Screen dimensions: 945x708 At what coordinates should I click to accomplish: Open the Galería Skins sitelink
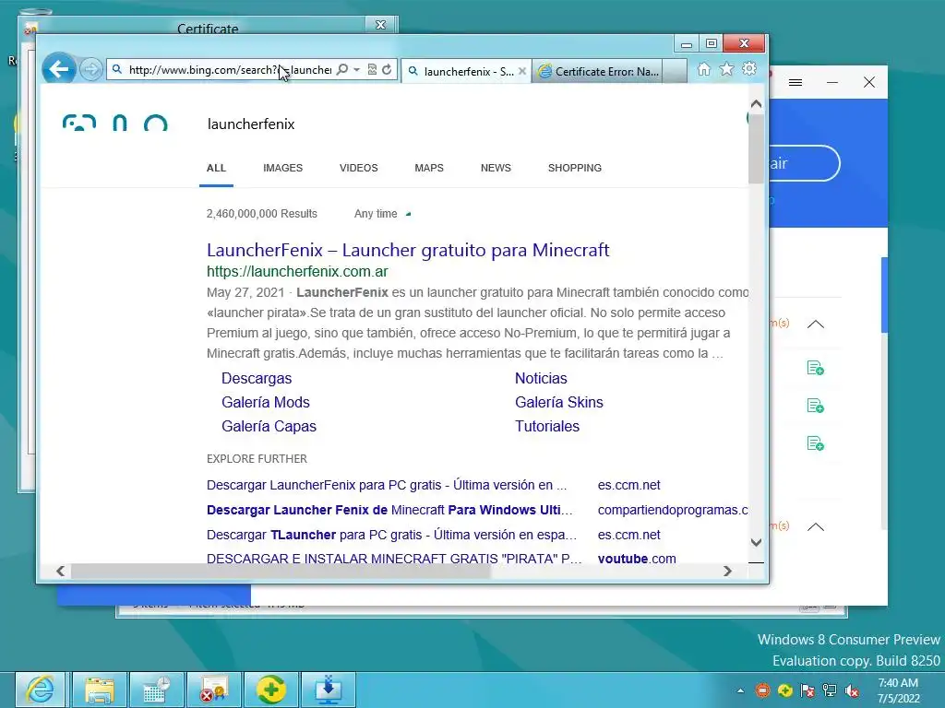click(x=559, y=402)
